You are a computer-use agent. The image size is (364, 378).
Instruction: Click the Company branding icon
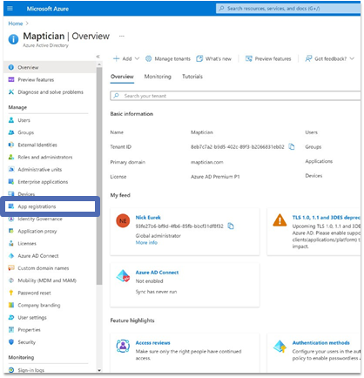pos(11,305)
